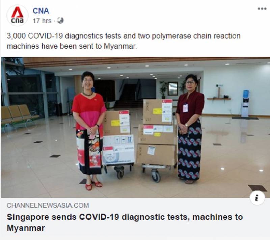The image size is (270, 240).
Task: Click the '17 hrs' post timestamp
Action: (x=42, y=21)
